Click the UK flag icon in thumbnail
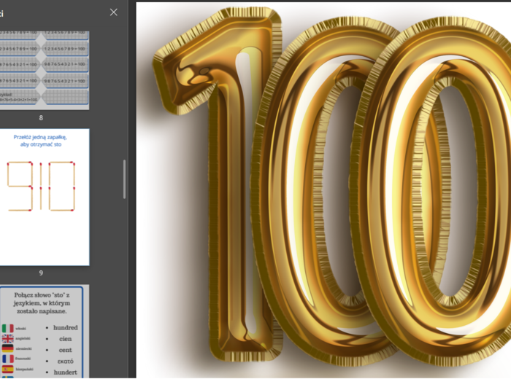The width and height of the screenshot is (511, 379). [x=7, y=339]
